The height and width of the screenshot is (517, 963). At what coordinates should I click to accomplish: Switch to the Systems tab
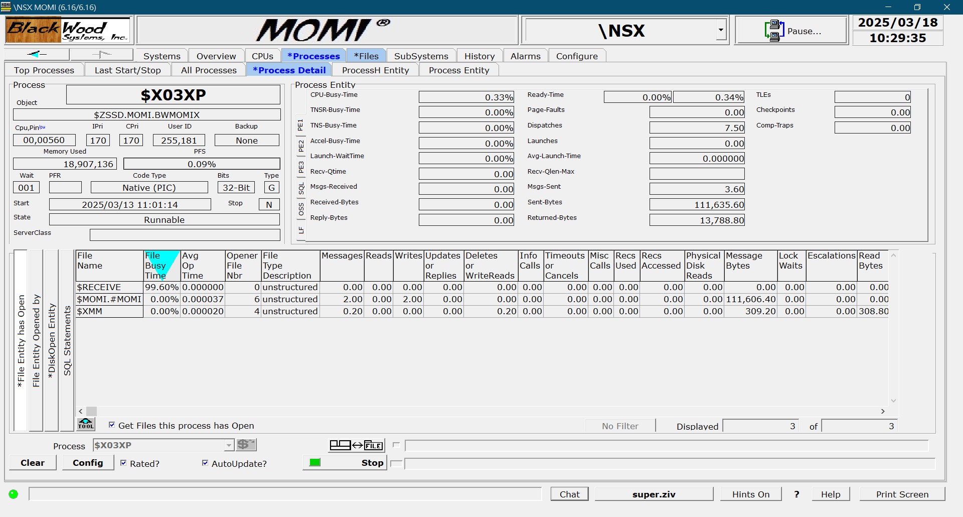pyautogui.click(x=162, y=56)
